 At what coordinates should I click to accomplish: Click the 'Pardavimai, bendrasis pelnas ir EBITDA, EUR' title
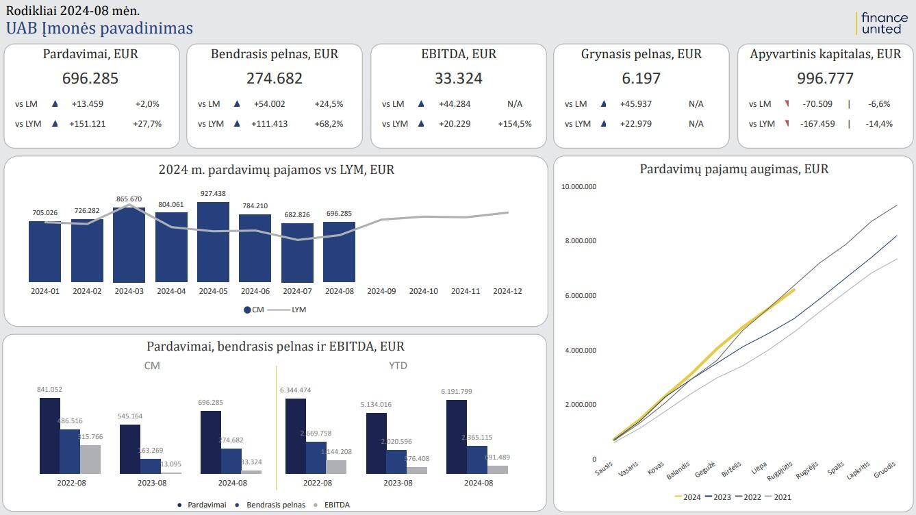pos(275,347)
